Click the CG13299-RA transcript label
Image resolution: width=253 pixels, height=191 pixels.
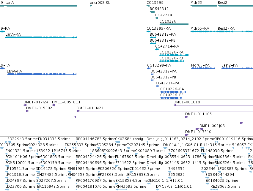click(159, 29)
